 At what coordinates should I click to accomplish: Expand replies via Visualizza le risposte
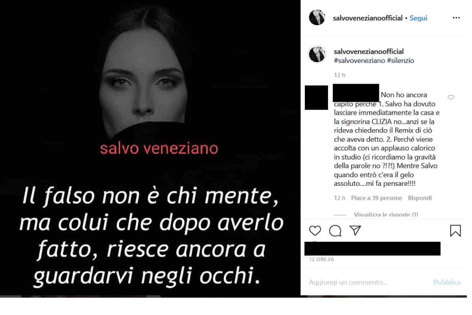coord(386,215)
